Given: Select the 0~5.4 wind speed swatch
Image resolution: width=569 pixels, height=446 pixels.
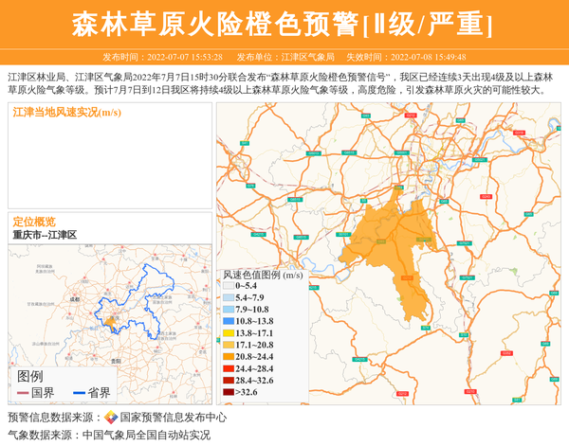Looking at the screenshot, I should (x=229, y=285).
